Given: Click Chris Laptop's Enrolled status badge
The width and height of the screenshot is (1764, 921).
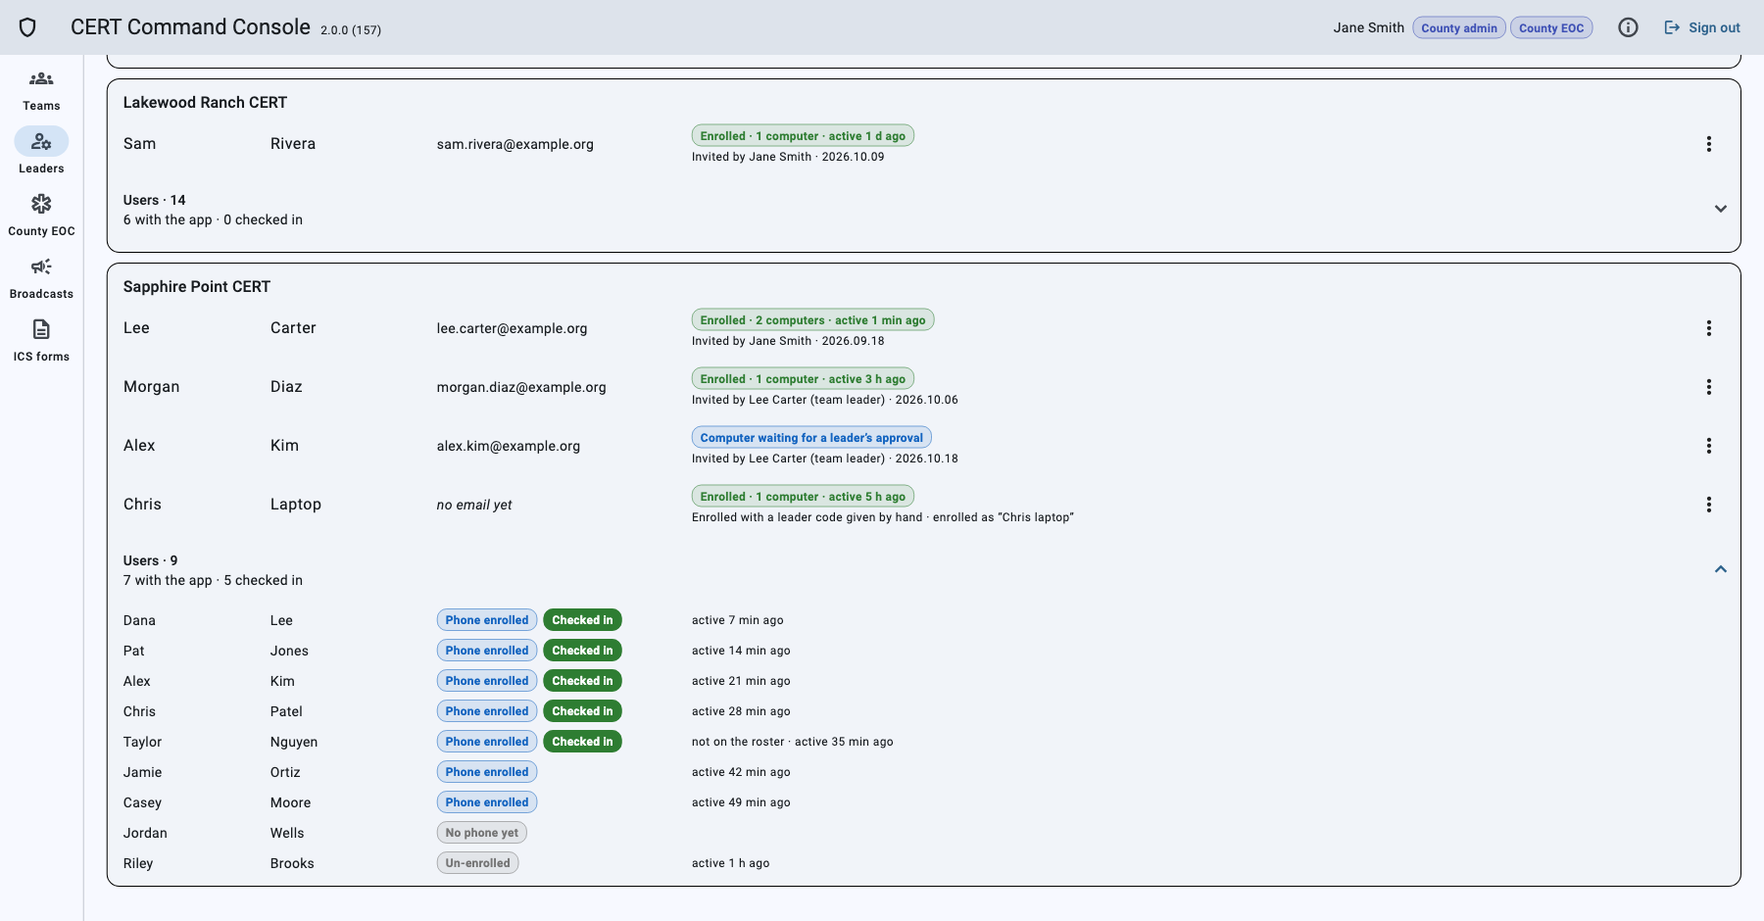Looking at the screenshot, I should click(803, 496).
